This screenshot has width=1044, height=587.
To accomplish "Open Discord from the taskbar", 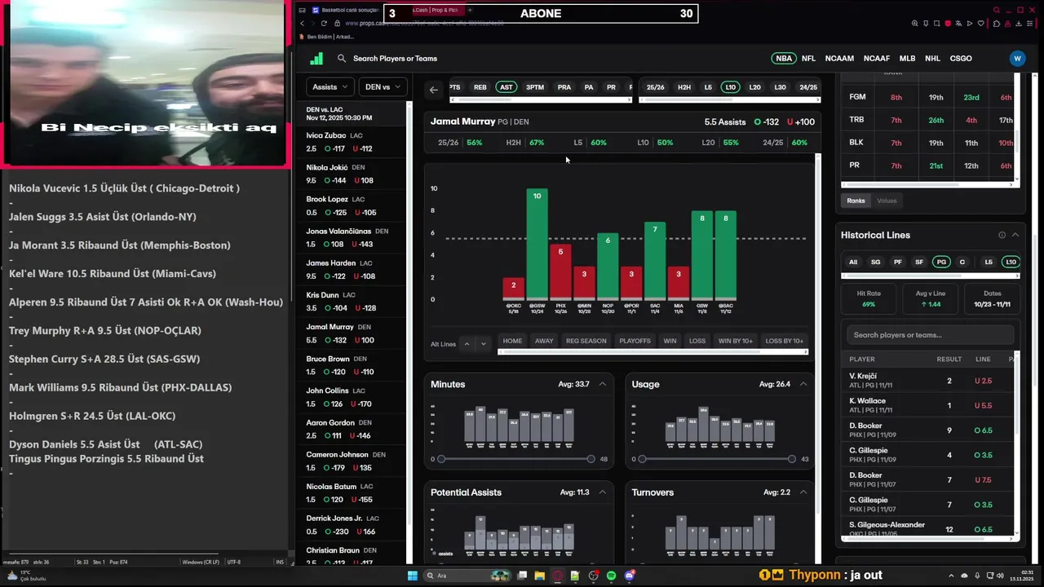I will coord(630,576).
